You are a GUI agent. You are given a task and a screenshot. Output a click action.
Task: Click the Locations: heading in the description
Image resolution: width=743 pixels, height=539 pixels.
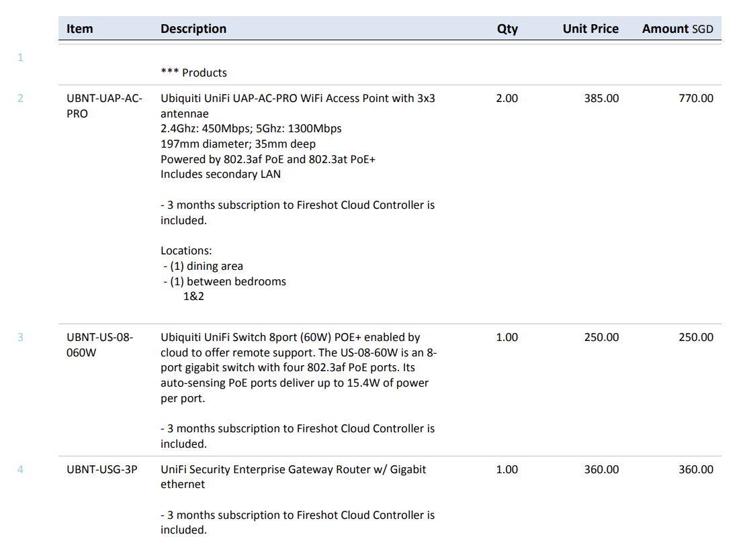[186, 250]
